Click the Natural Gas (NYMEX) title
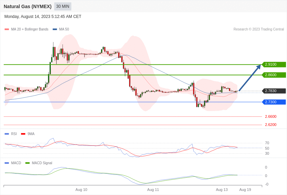Screen dimensions: 287x195 28,6
